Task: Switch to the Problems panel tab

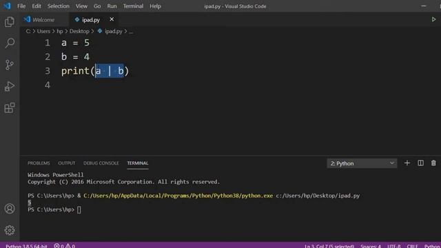Action: point(39,163)
